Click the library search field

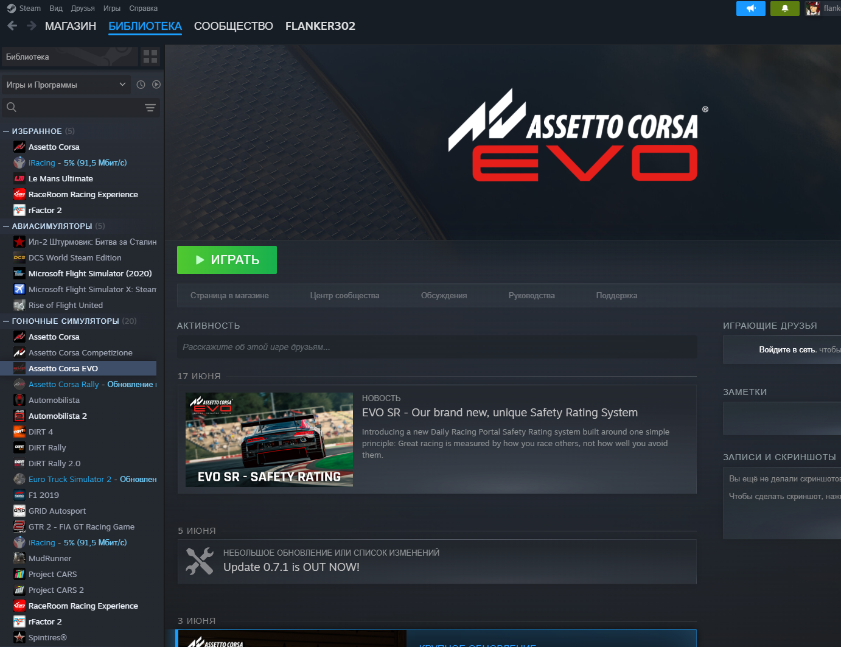tap(80, 108)
